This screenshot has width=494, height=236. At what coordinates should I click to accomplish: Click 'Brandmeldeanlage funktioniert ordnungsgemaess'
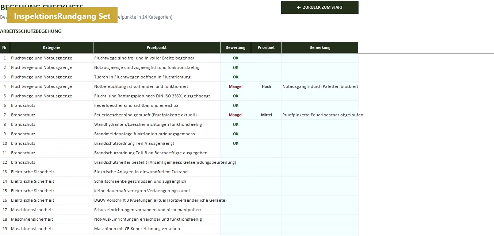(145, 134)
